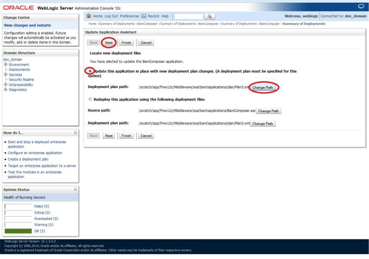Click the search magnifier button
369x259 pixels.
tap(209, 17)
